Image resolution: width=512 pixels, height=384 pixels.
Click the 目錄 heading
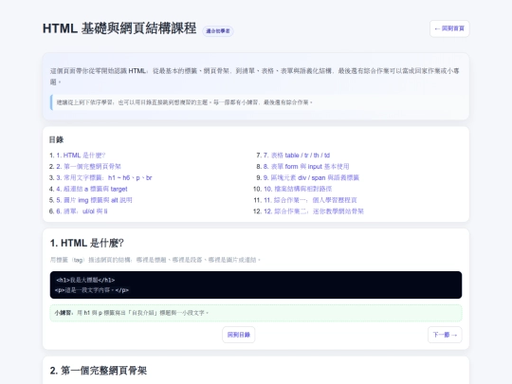56,139
